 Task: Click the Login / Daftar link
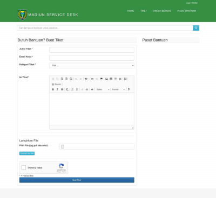(x=192, y=3)
